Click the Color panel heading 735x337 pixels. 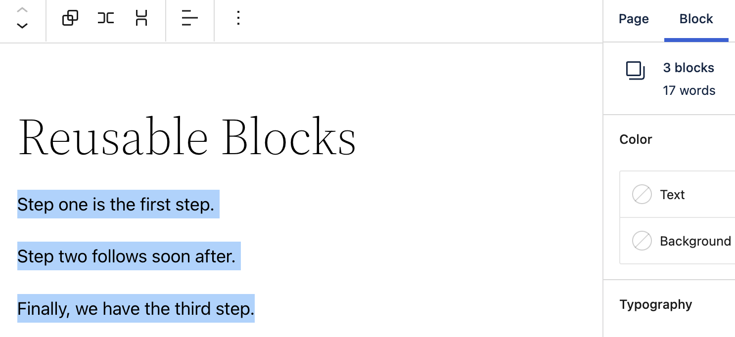636,139
